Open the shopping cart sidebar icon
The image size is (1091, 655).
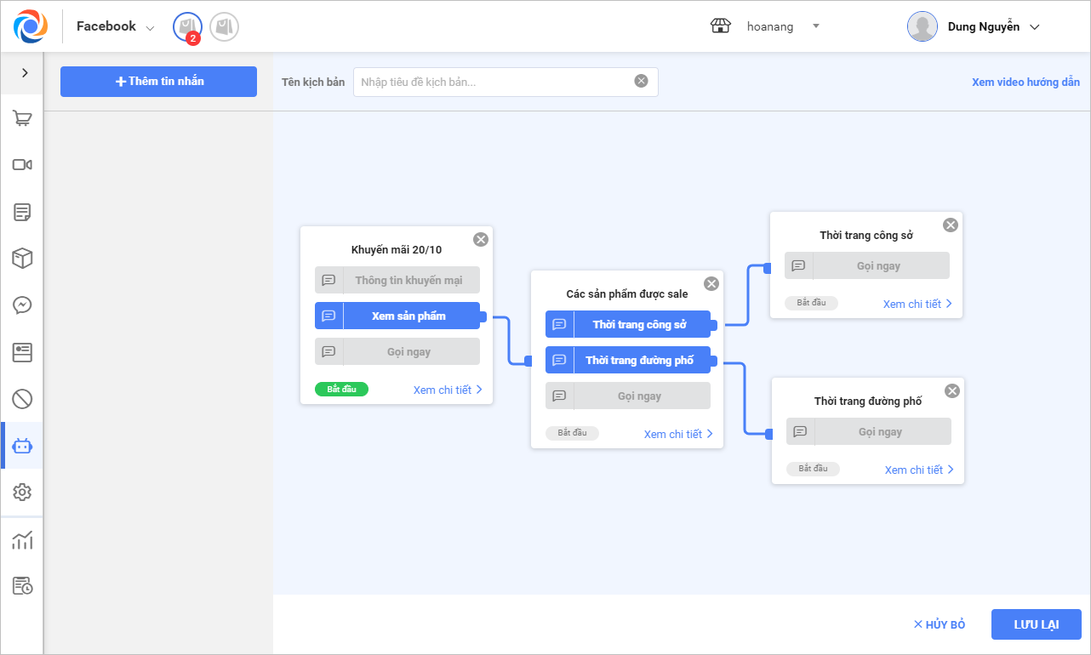pyautogui.click(x=22, y=119)
